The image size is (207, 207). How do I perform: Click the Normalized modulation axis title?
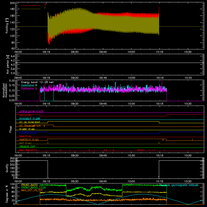point(5,90)
